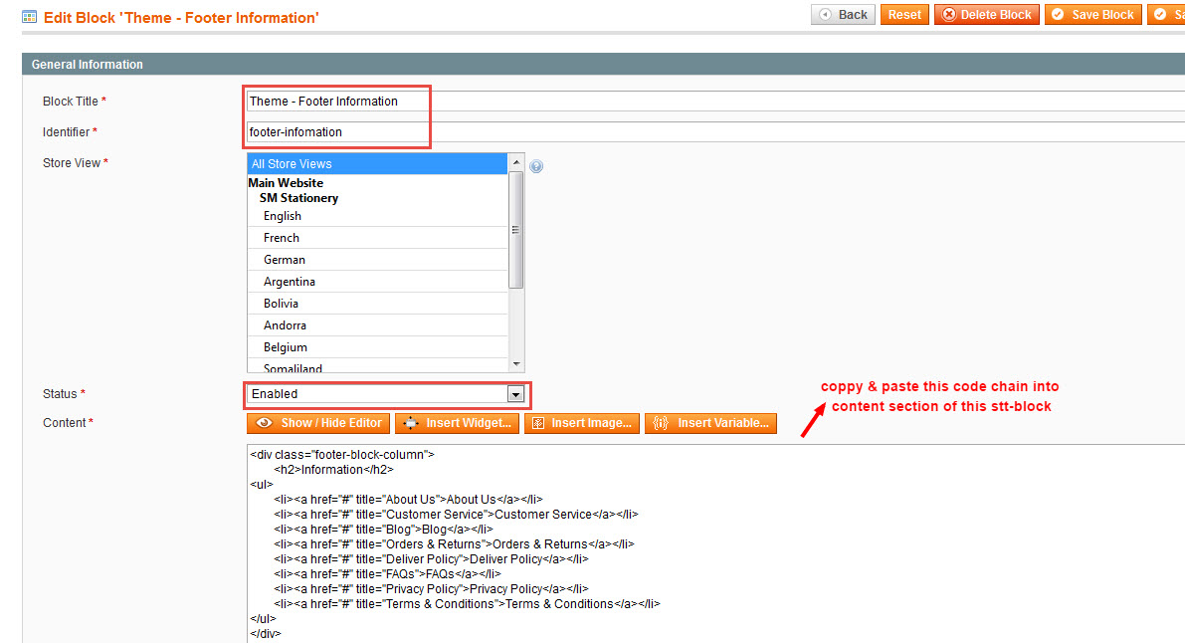The width and height of the screenshot is (1185, 643).
Task: Open the Insert Widget dialog
Action: pyautogui.click(x=458, y=423)
